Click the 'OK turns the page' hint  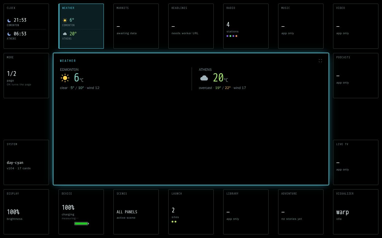19,84
